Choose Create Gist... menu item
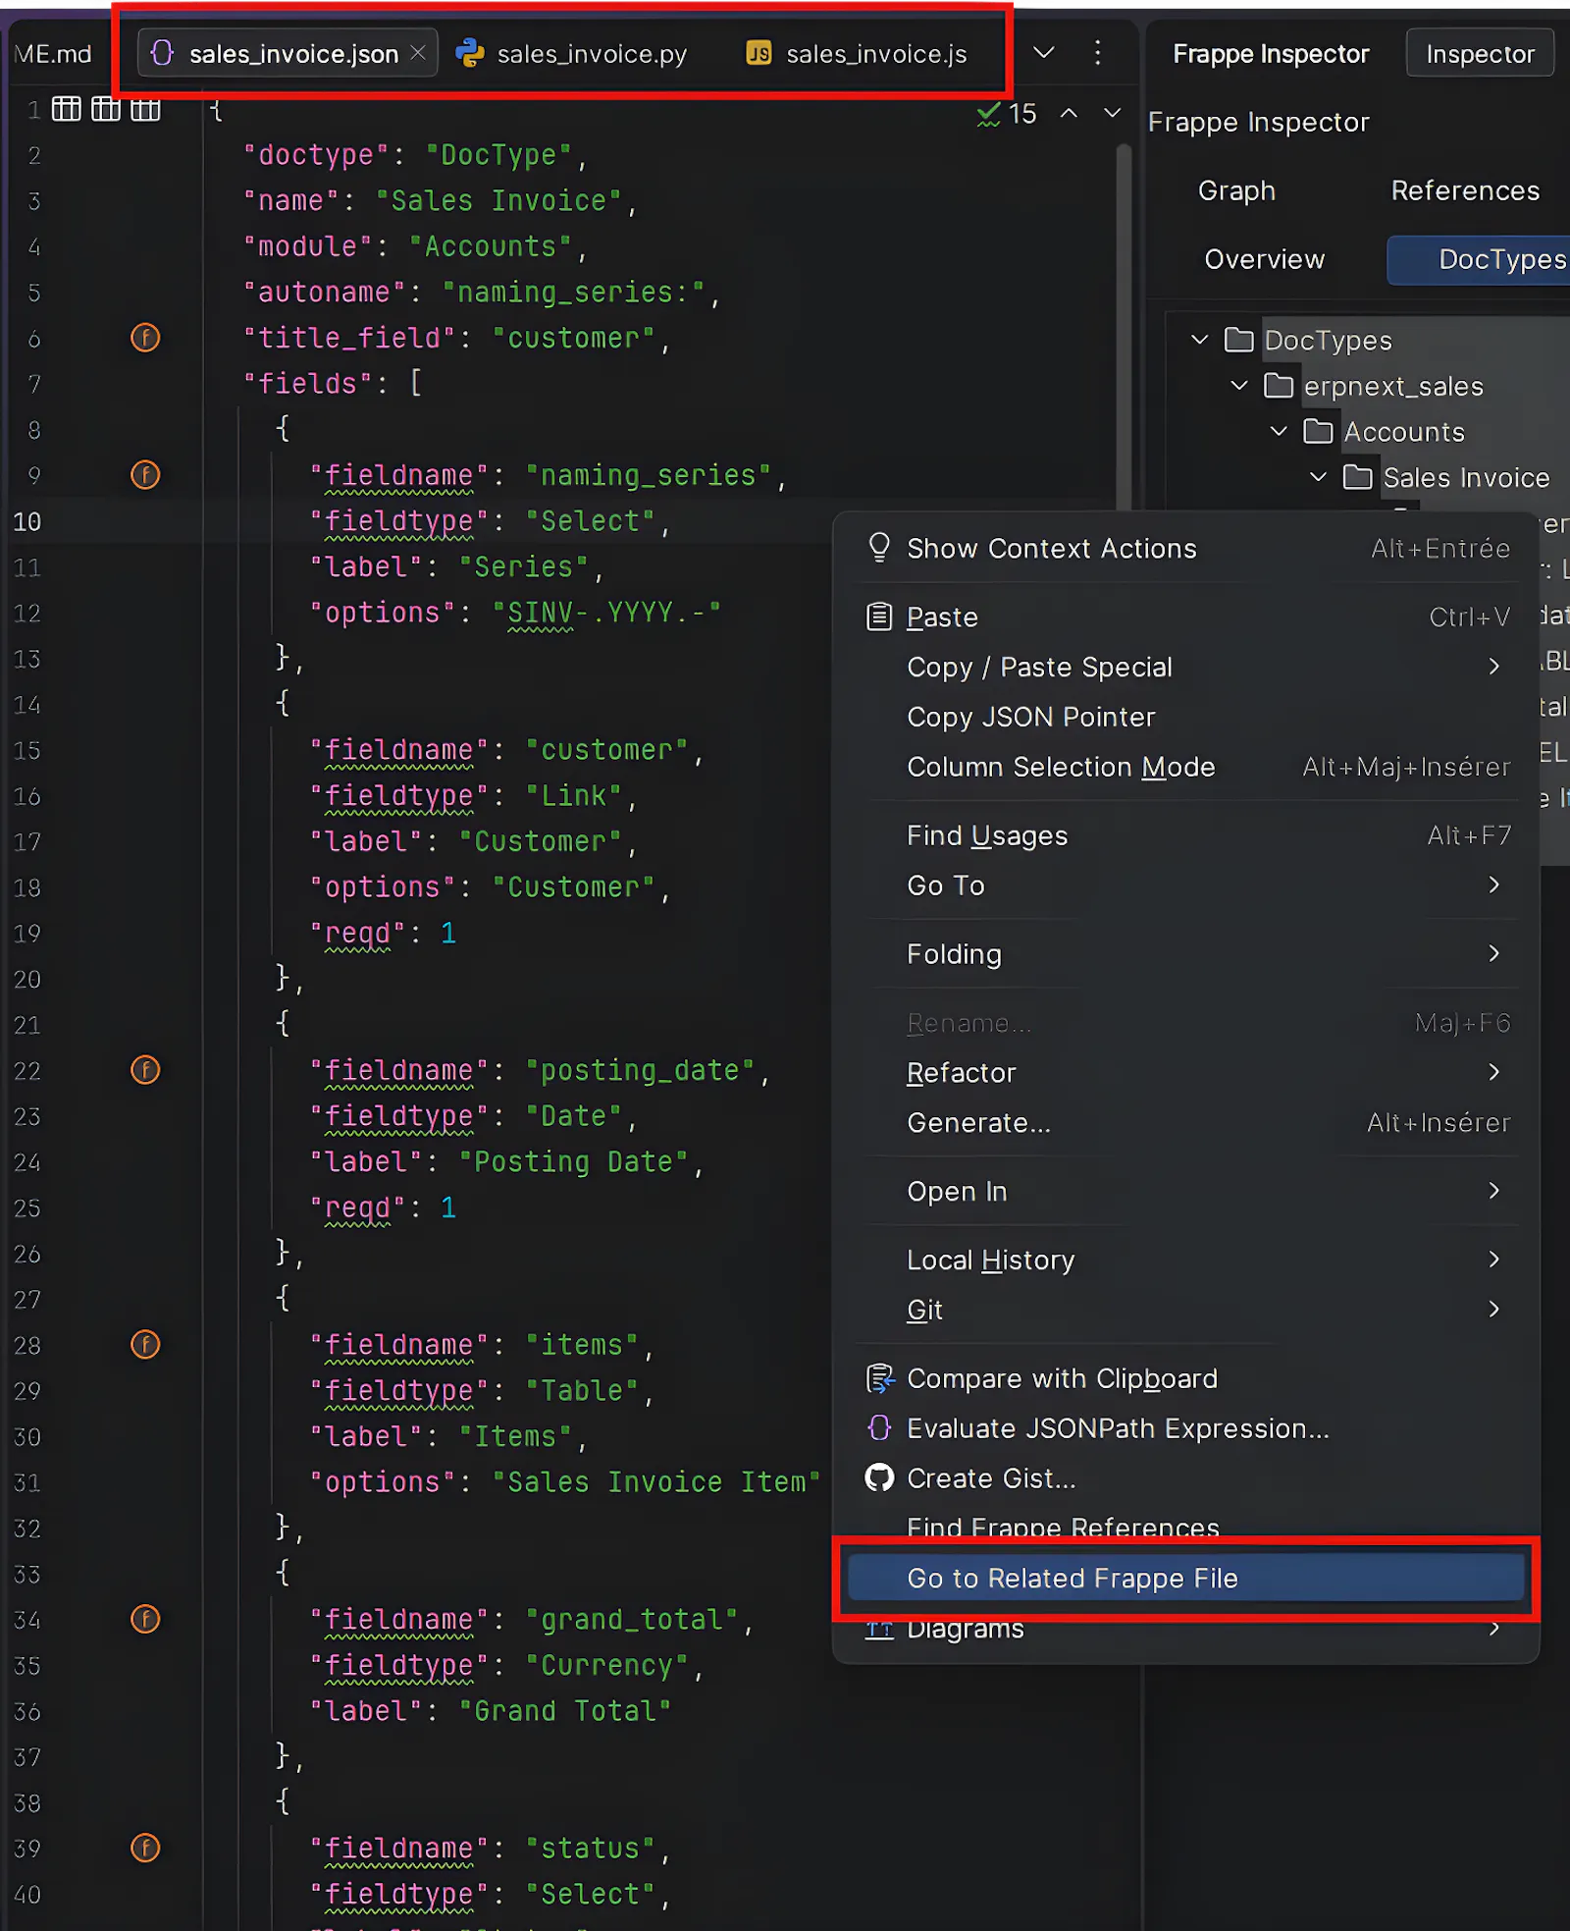 (x=1185, y=1478)
